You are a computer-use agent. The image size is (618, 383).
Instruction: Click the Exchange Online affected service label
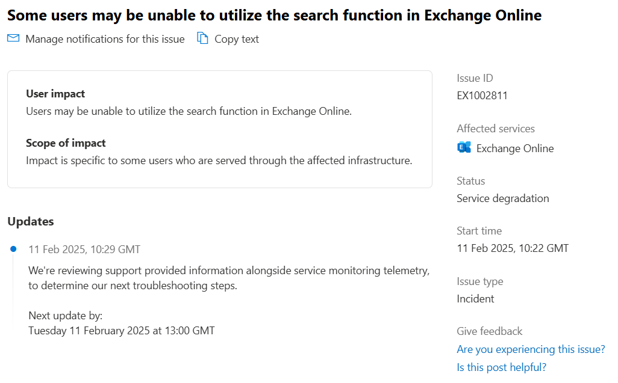point(515,149)
